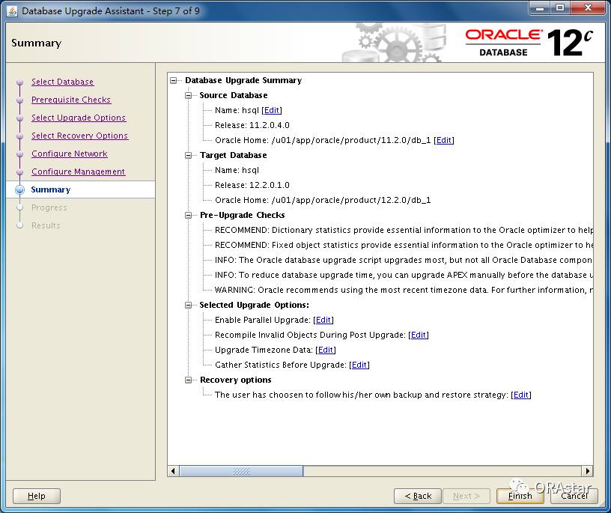Select WARNING row about timezone data
Screen dimensions: 611x513
(x=404, y=290)
